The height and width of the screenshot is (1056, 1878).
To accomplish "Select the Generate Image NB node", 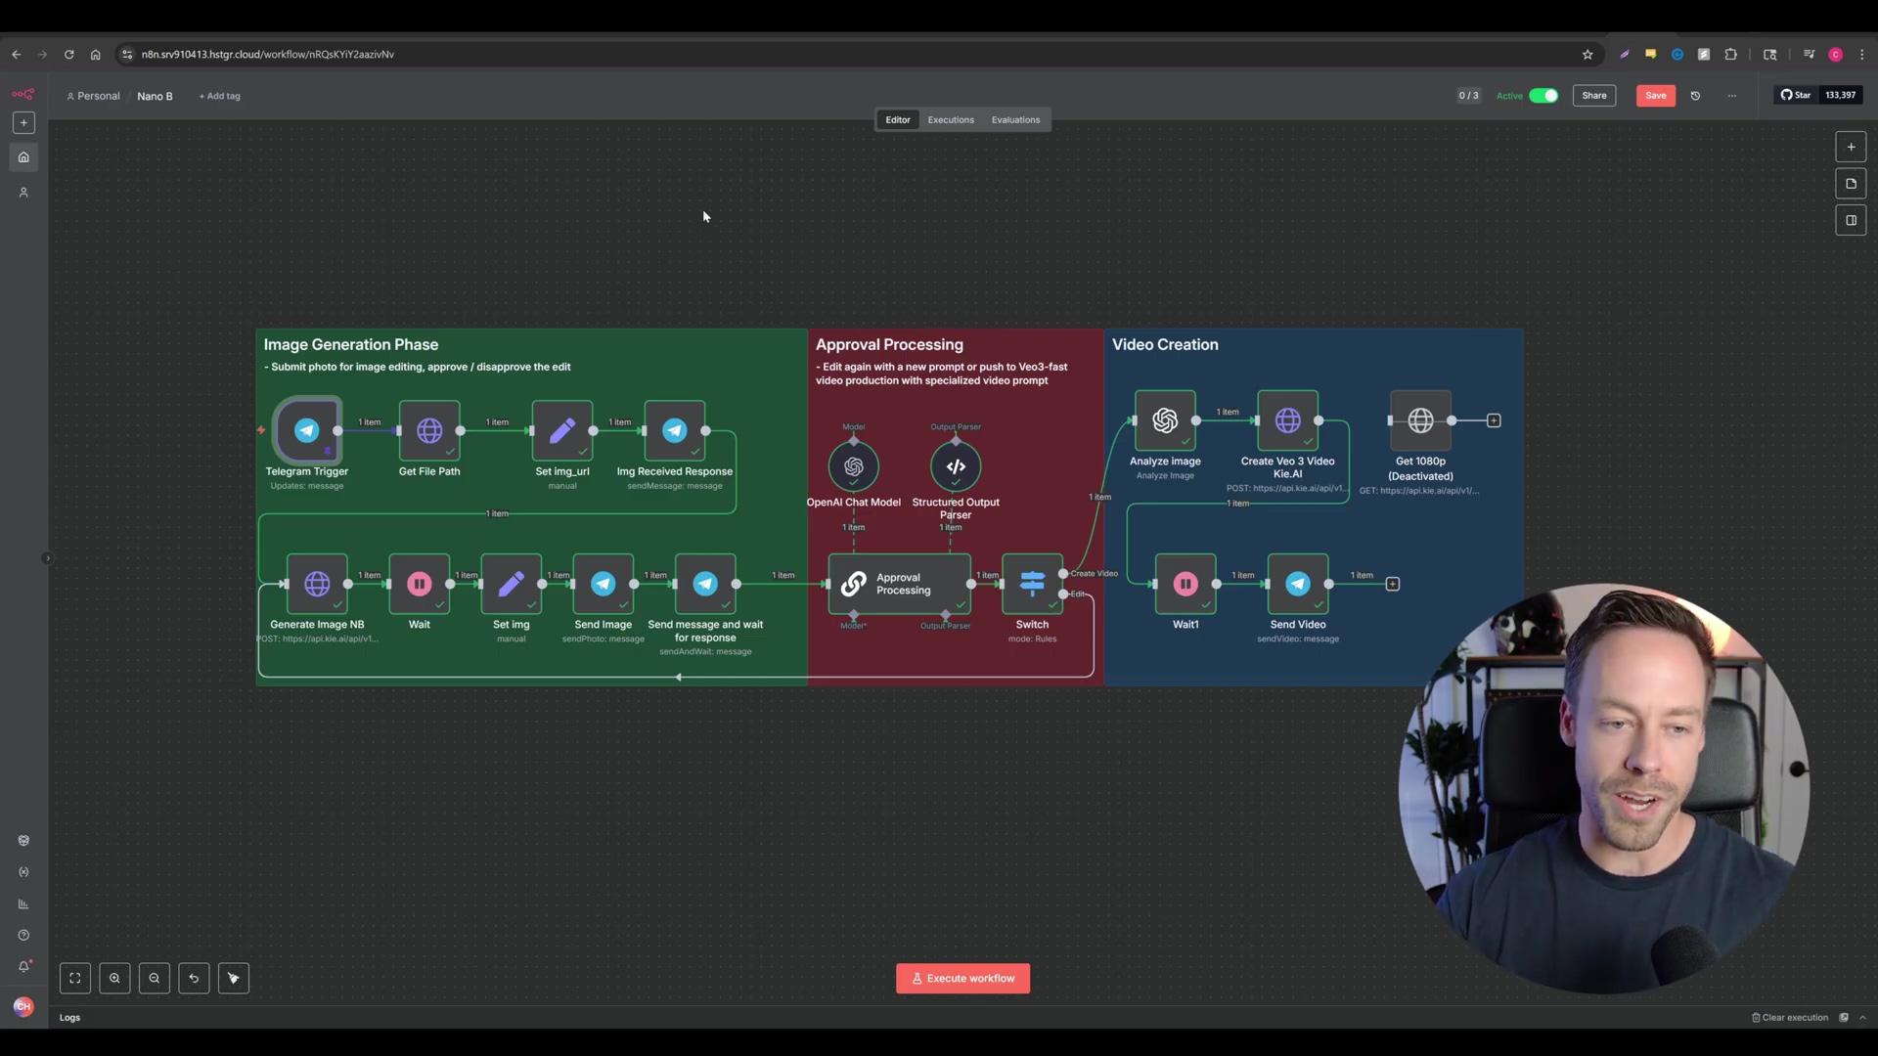I will tap(317, 584).
